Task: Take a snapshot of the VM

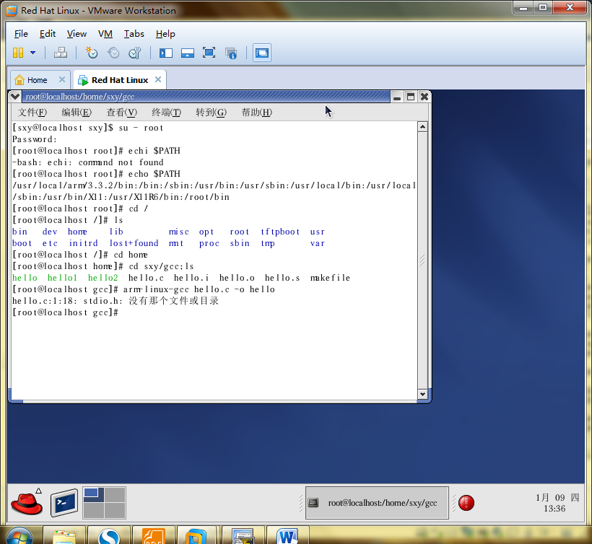Action: click(92, 53)
